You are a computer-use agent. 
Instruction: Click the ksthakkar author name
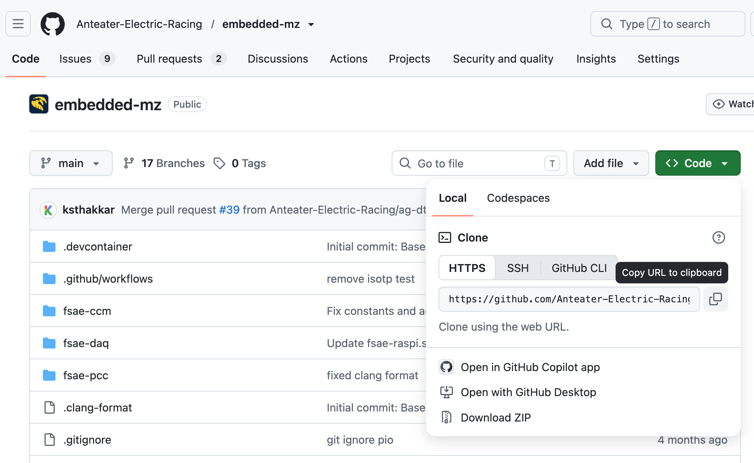coord(88,210)
